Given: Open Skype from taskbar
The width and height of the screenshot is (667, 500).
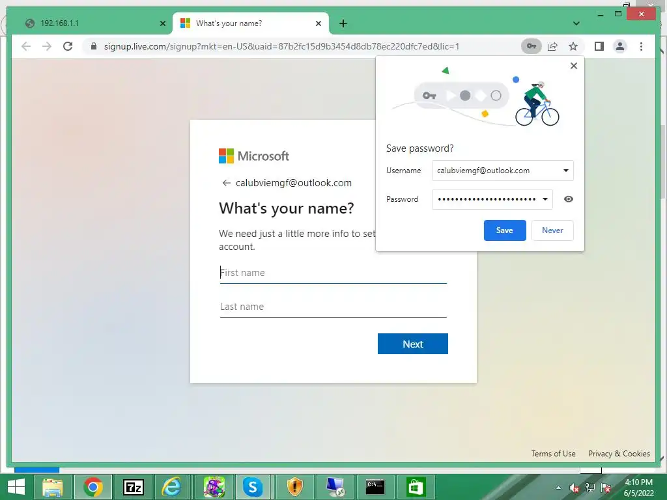Looking at the screenshot, I should click(x=253, y=487).
